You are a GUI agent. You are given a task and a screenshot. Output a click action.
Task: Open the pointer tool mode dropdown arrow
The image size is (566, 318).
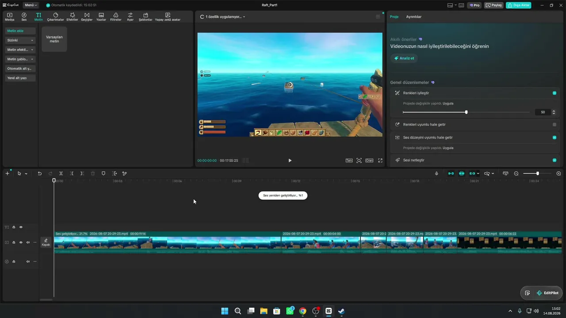tap(26, 174)
